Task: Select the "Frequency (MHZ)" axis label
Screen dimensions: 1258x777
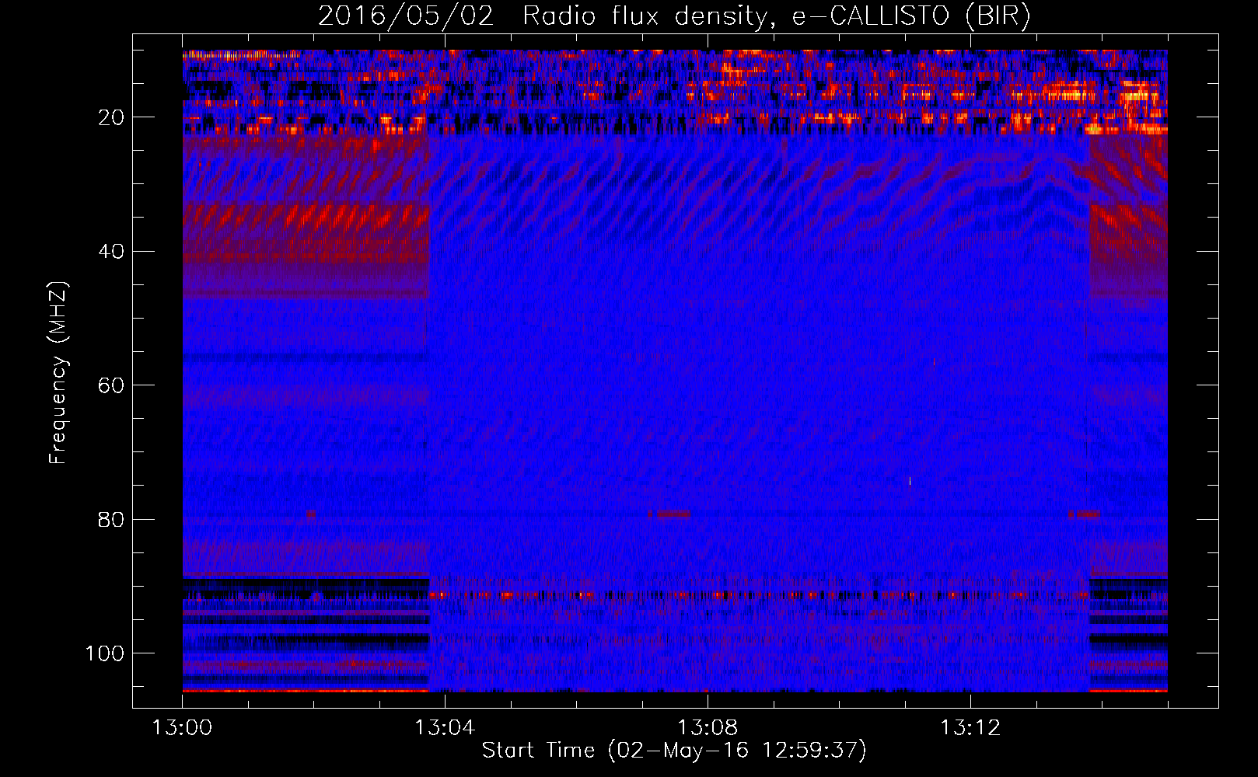Action: coord(58,372)
